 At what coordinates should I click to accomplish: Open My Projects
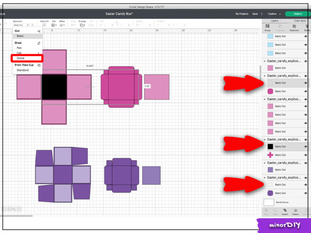coord(242,14)
